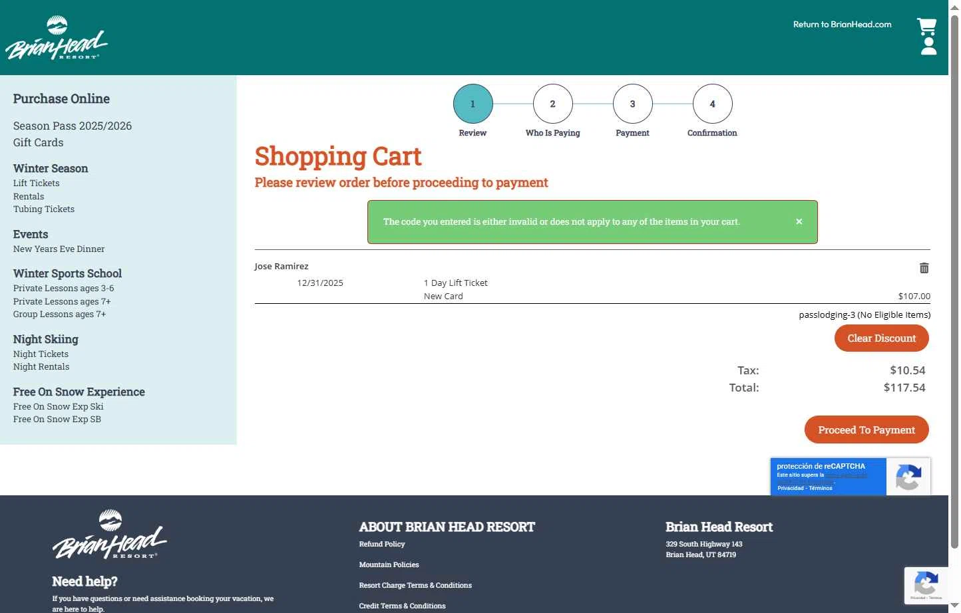This screenshot has width=961, height=613.
Task: Open Night Rentals in sidebar
Action: [x=41, y=366]
